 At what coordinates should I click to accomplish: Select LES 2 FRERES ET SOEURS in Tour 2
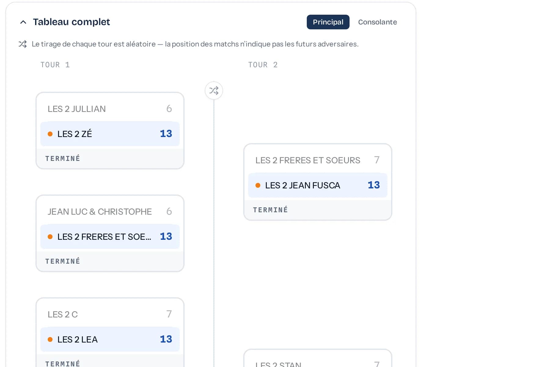pyautogui.click(x=318, y=160)
